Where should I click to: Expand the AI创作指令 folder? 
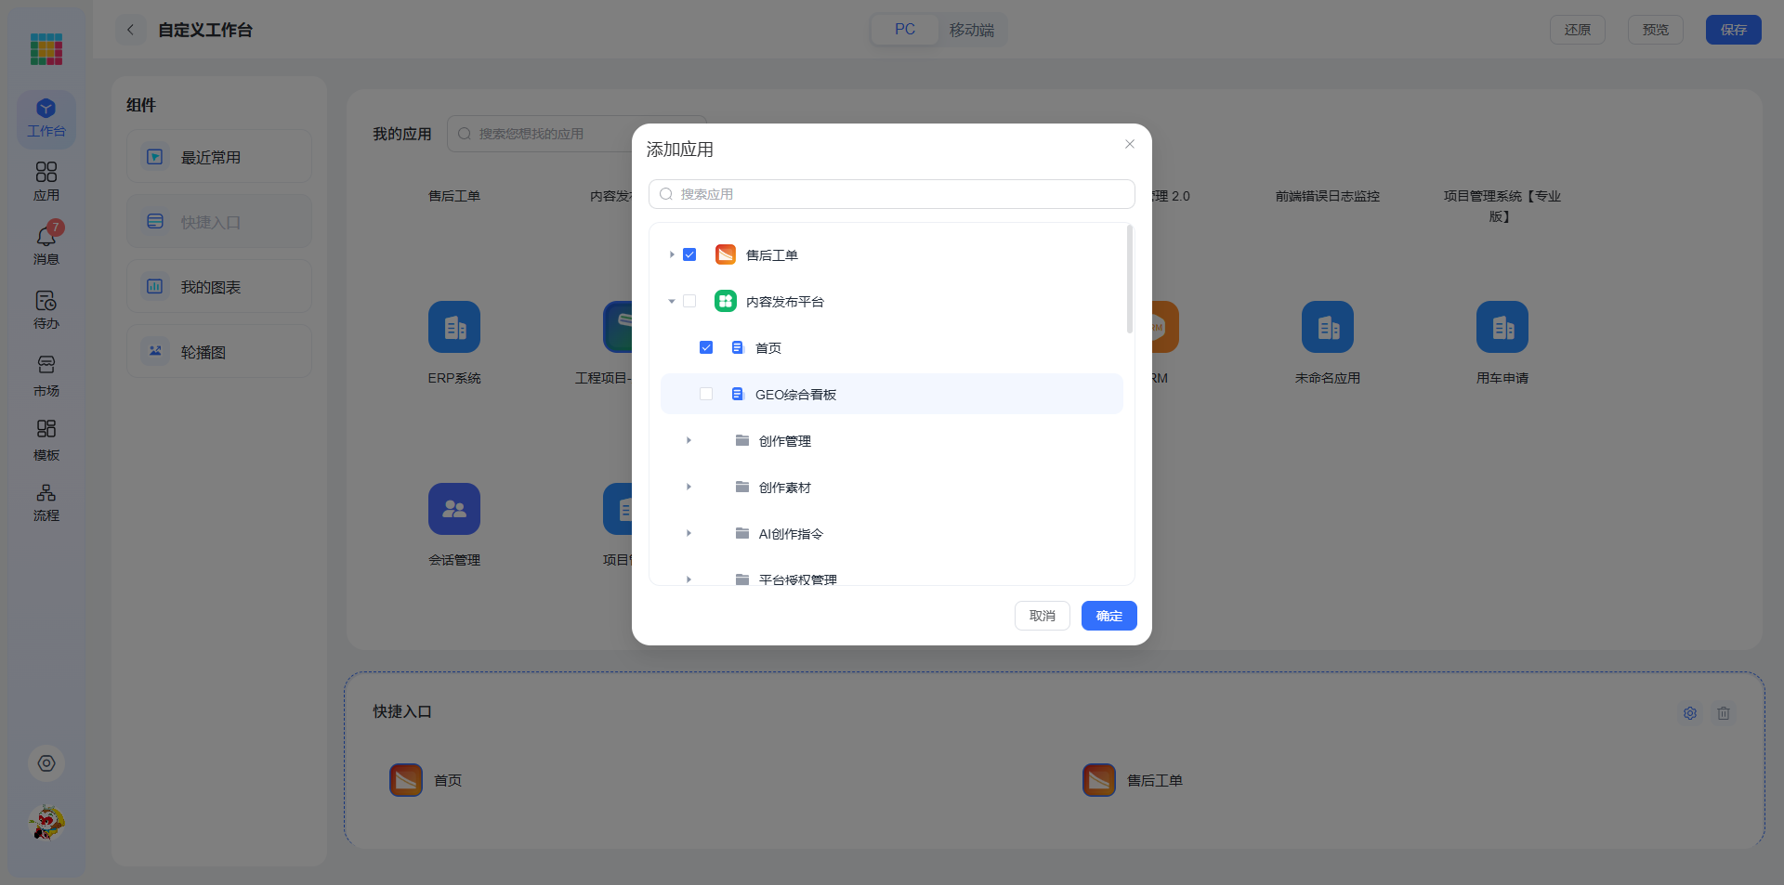(689, 533)
